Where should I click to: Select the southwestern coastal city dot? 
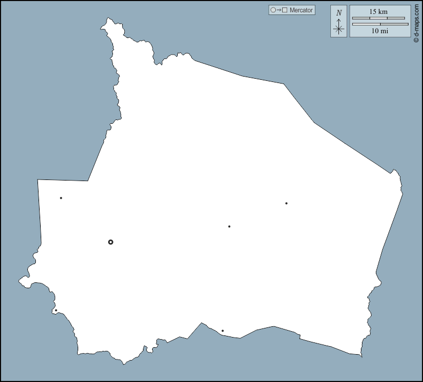56,310
